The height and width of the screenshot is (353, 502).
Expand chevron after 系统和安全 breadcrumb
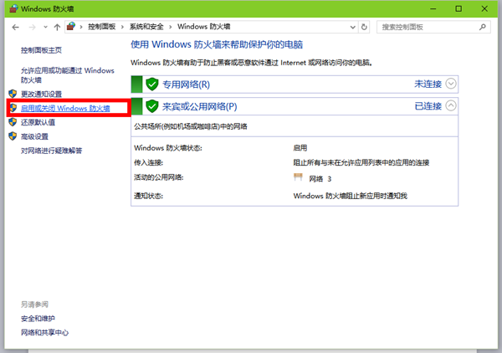[x=171, y=27]
